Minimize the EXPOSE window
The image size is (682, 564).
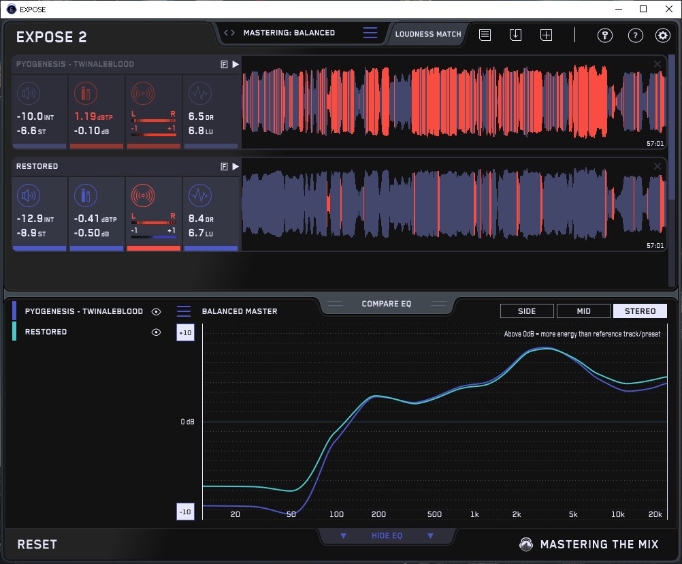coord(619,9)
